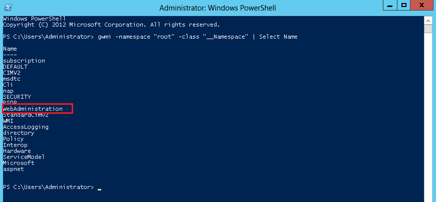This screenshot has height=202, width=436.
Task: Click the 'StandardCimv2' output line
Action: pyautogui.click(x=26, y=115)
